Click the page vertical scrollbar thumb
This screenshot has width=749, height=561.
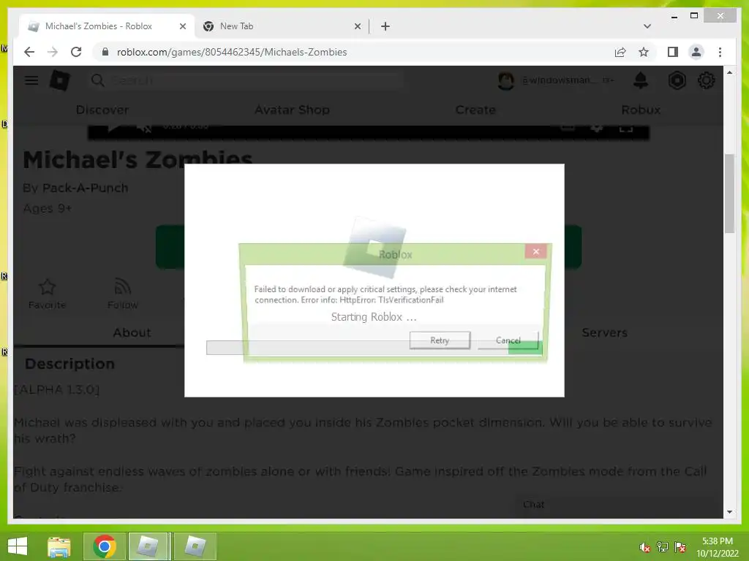[x=729, y=193]
